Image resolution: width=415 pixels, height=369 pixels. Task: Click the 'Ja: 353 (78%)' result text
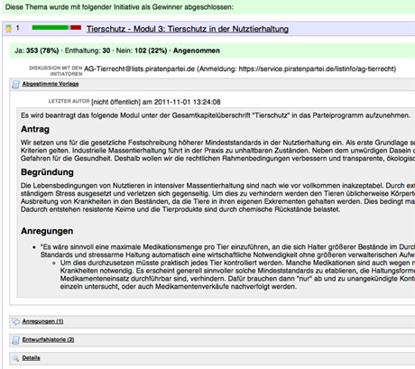pos(36,51)
